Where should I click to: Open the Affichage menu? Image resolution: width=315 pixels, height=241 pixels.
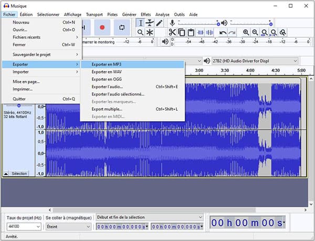pos(72,15)
